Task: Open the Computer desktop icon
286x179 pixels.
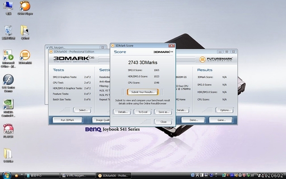Action: click(x=8, y=8)
